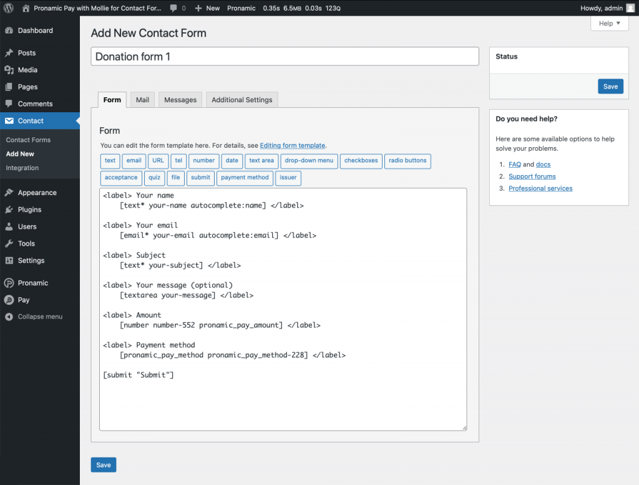
Task: Insert a payment method tag
Action: pyautogui.click(x=245, y=178)
